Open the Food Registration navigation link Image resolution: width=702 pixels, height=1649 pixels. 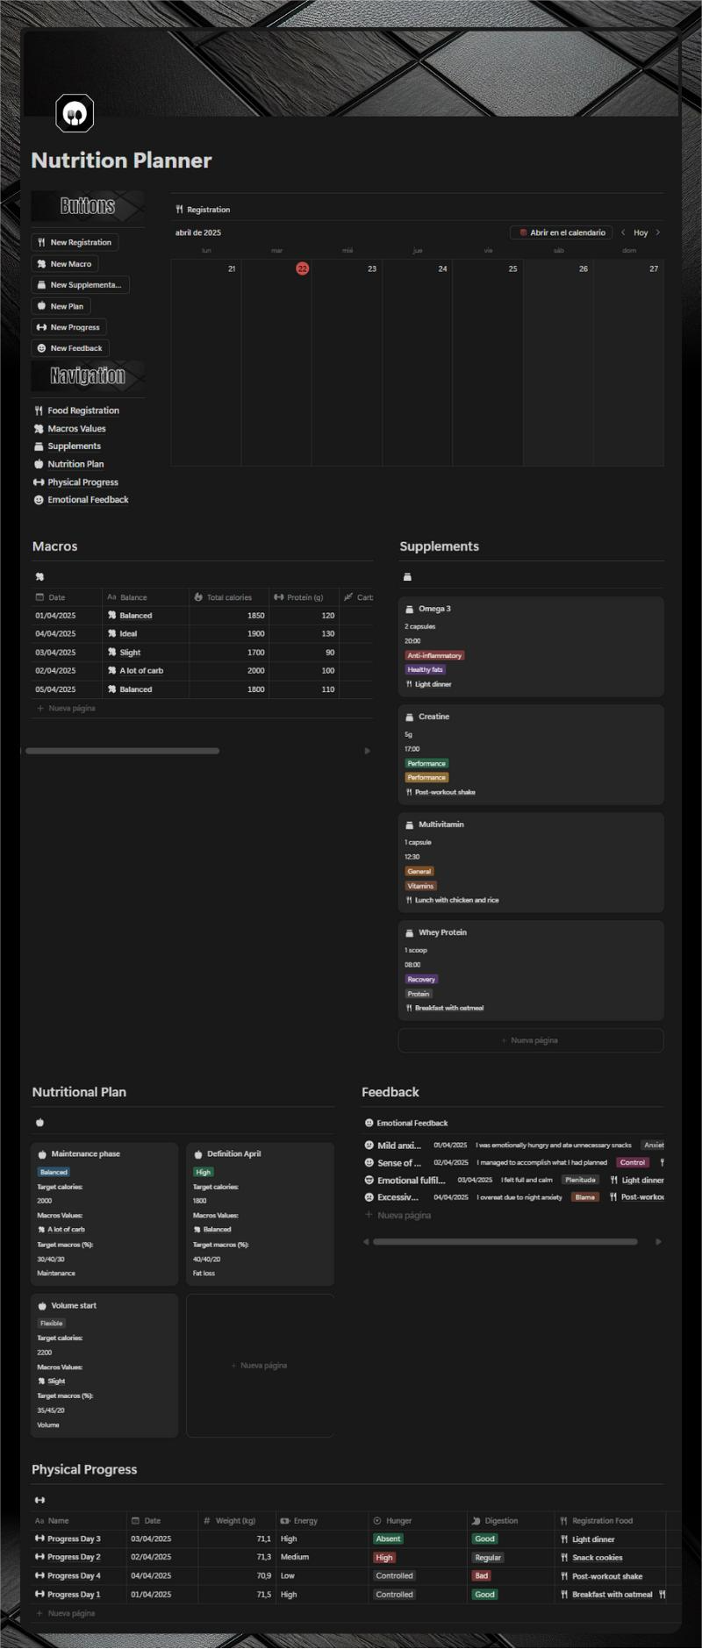pos(82,410)
